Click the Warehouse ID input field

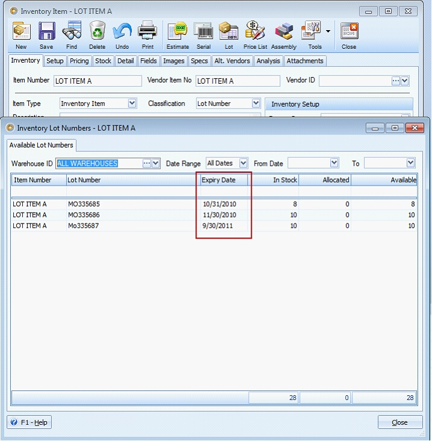pos(98,163)
